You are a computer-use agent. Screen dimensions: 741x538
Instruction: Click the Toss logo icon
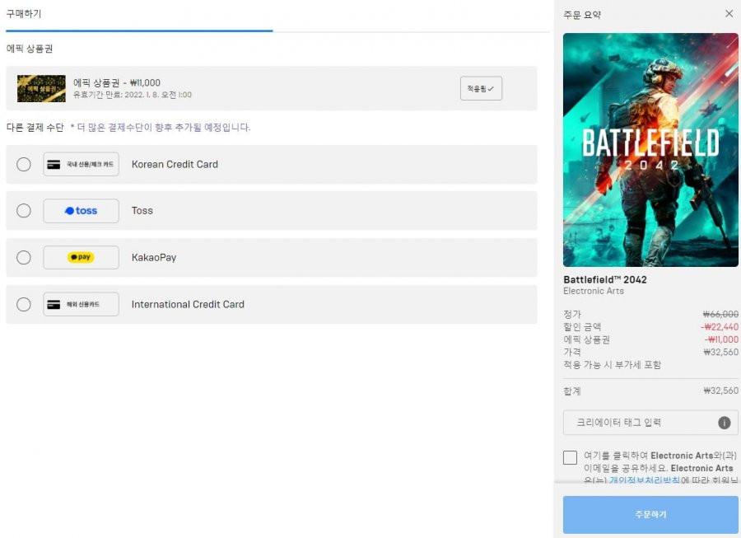81,211
